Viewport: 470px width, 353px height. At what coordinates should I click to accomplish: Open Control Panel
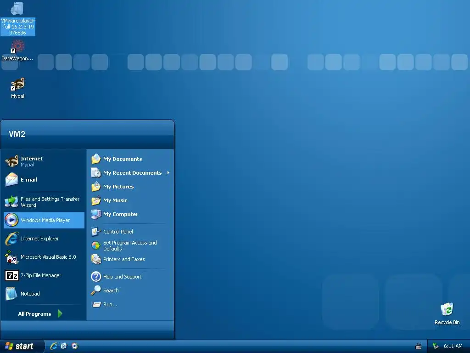click(130, 232)
